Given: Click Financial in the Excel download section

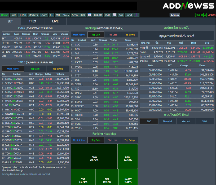Looking at the screenshot, I should point(167,121).
